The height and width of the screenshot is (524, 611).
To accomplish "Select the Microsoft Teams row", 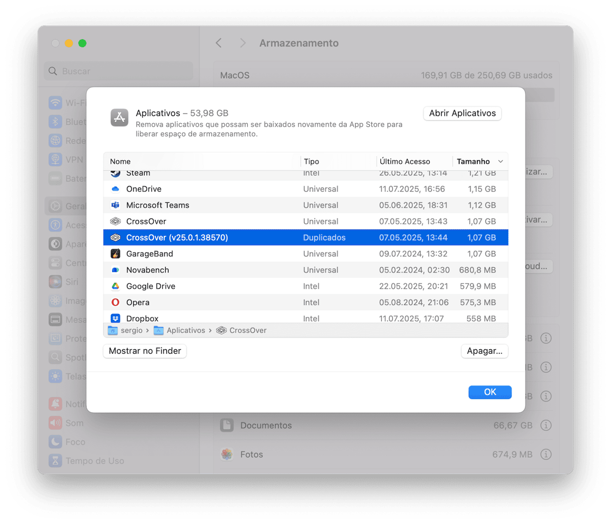I will pyautogui.click(x=305, y=205).
